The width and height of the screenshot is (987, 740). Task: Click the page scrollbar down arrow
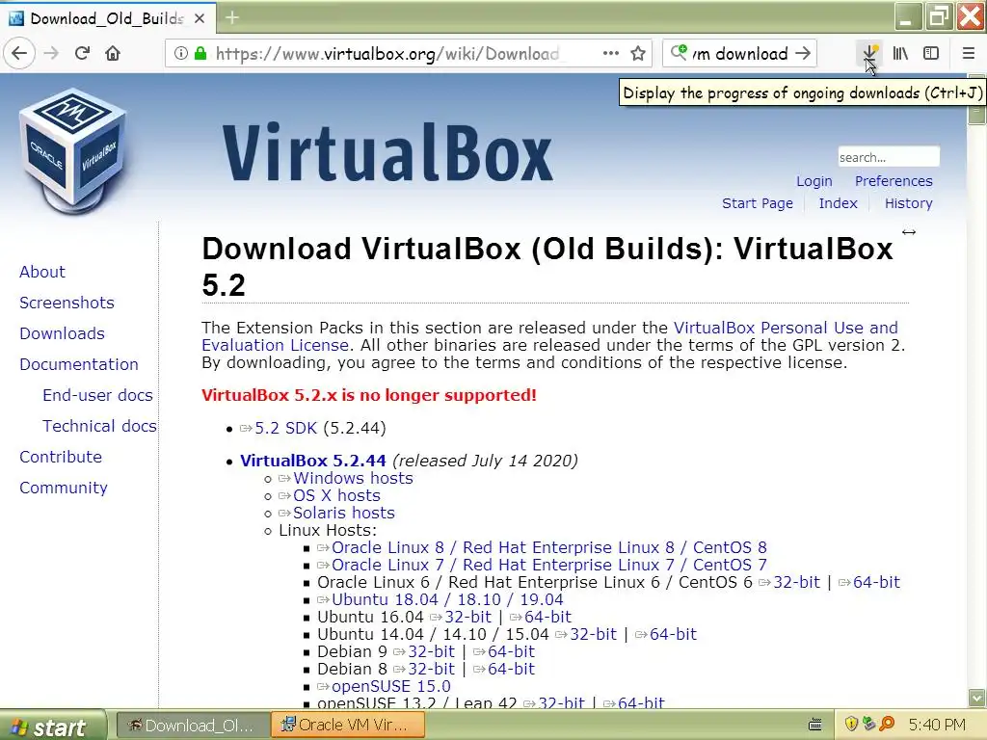(x=977, y=698)
